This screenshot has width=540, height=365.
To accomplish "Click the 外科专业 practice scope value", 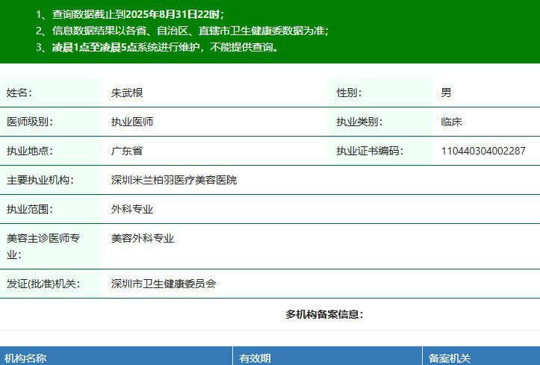I will [132, 209].
